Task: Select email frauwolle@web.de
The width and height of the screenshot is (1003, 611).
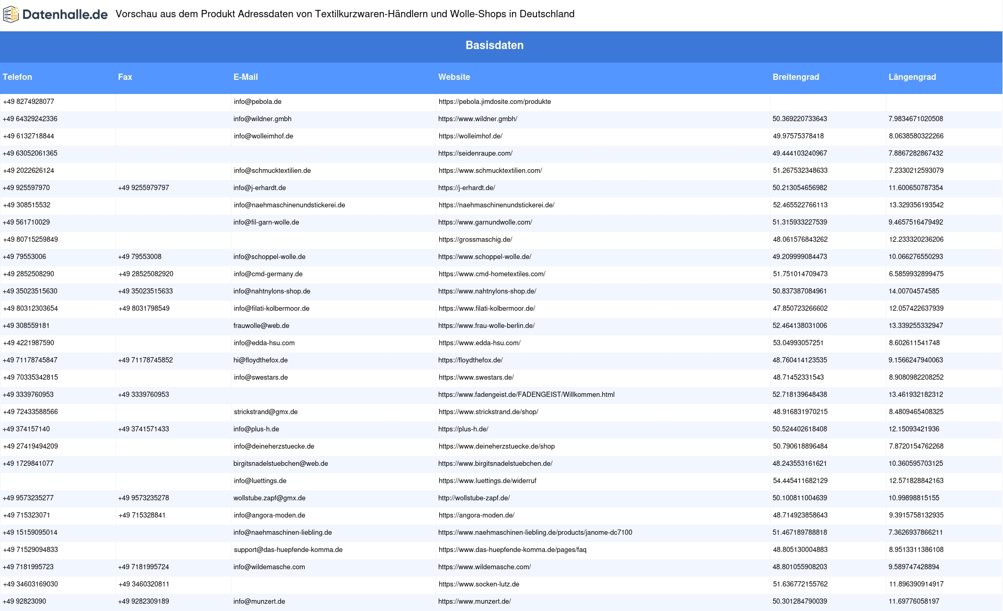Action: click(x=261, y=326)
